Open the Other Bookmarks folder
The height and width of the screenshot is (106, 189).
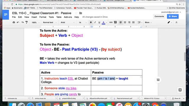[177, 8]
